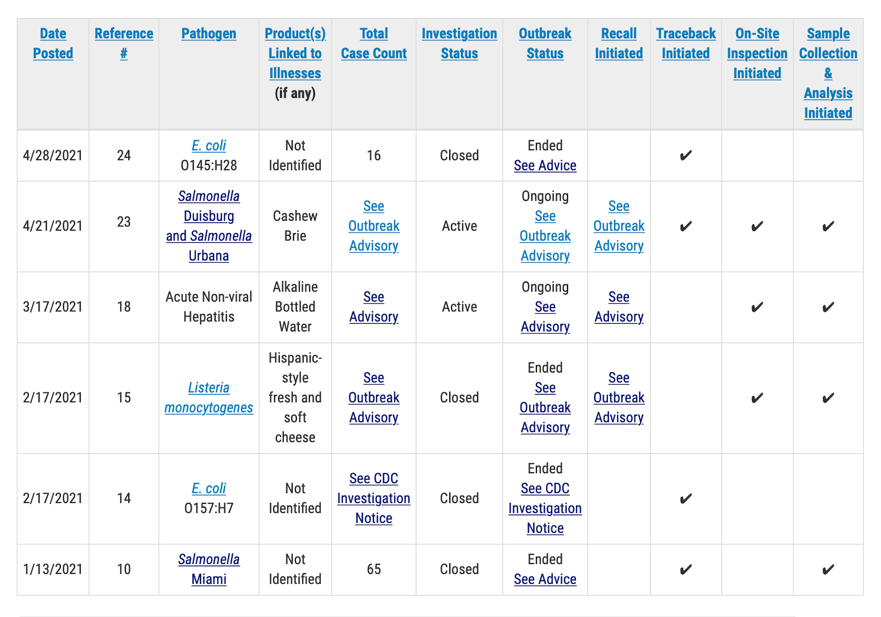Click See Advice for reference 24
Screen dimensions: 881x617
tap(545, 166)
